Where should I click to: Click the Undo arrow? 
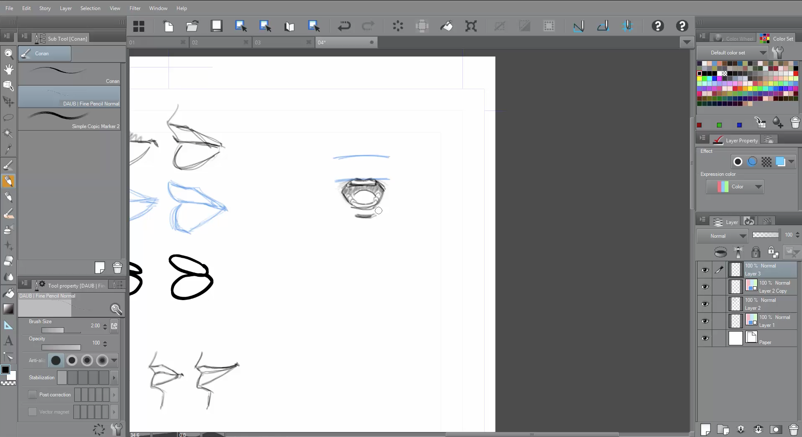click(x=344, y=26)
